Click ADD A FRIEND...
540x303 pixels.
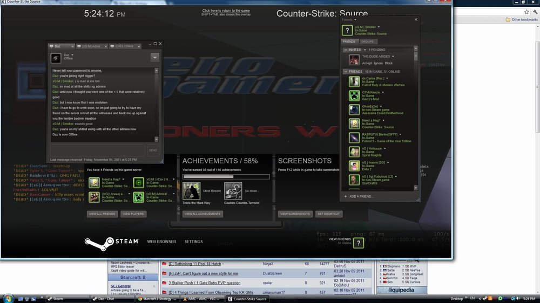tap(358, 196)
